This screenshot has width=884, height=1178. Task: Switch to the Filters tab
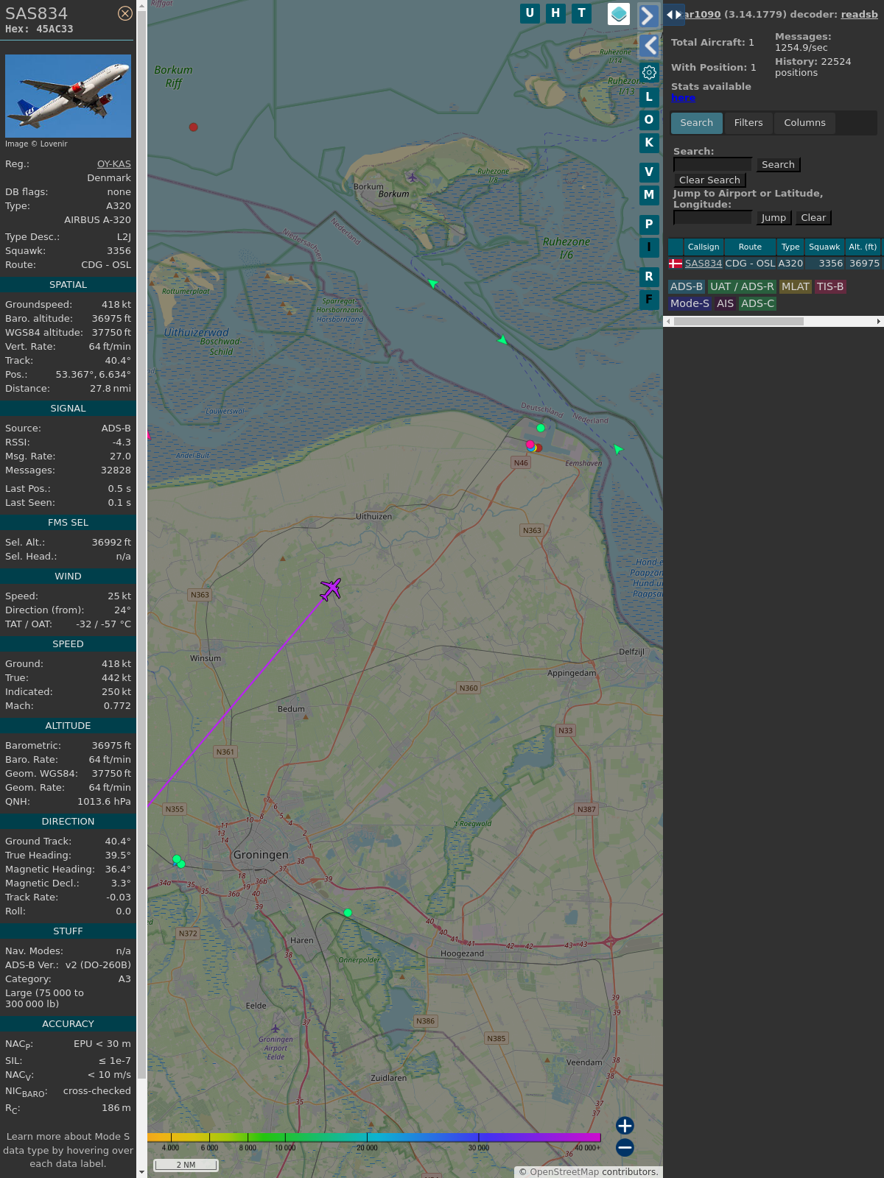click(x=748, y=123)
